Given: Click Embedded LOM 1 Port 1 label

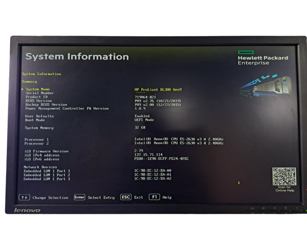Looking at the screenshot, I should click(47, 171).
